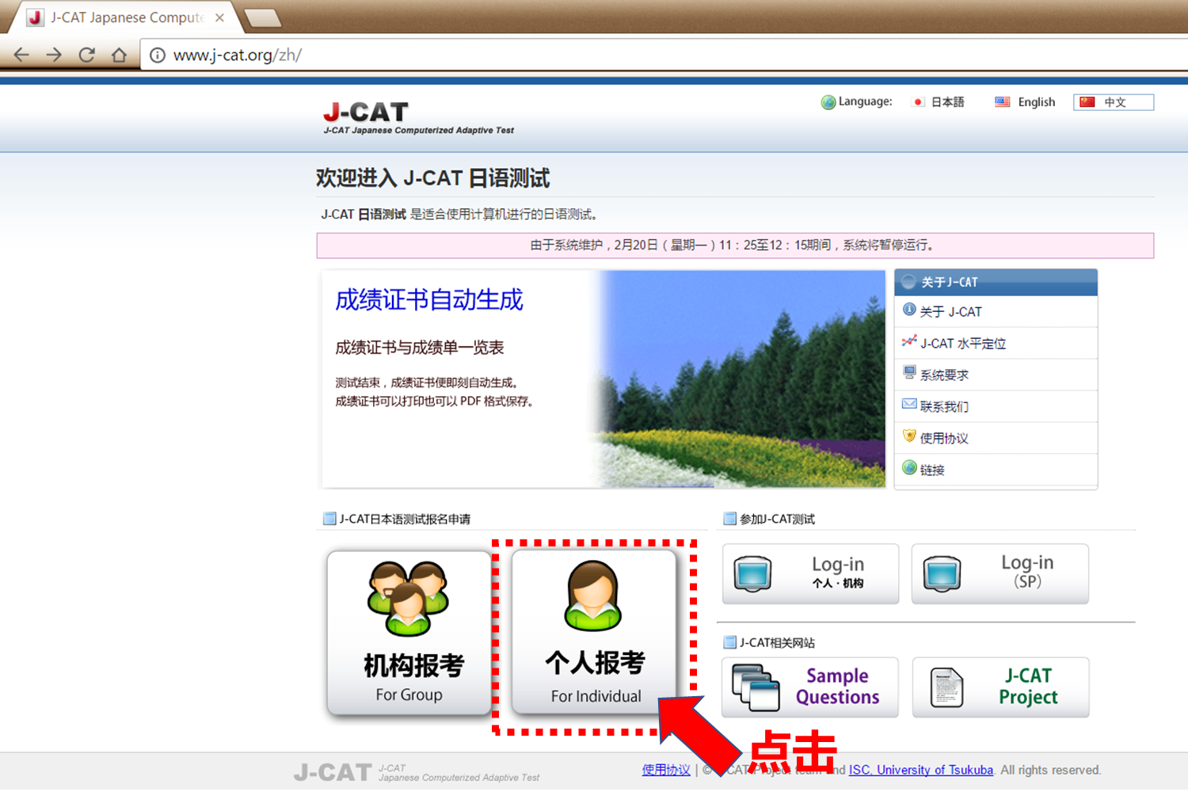Click the J-CAT logo in the header
Image resolution: width=1188 pixels, height=807 pixels.
point(418,118)
